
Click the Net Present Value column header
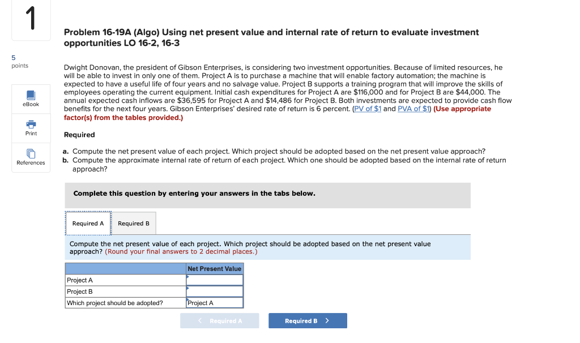coord(214,268)
